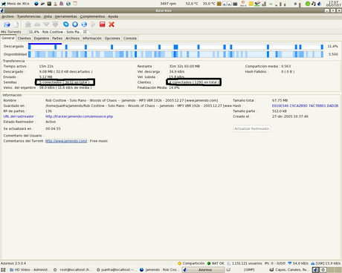Viewport: 342px width, 273px height.
Task: Click the NAT OK status indicator
Action: click(x=216, y=263)
